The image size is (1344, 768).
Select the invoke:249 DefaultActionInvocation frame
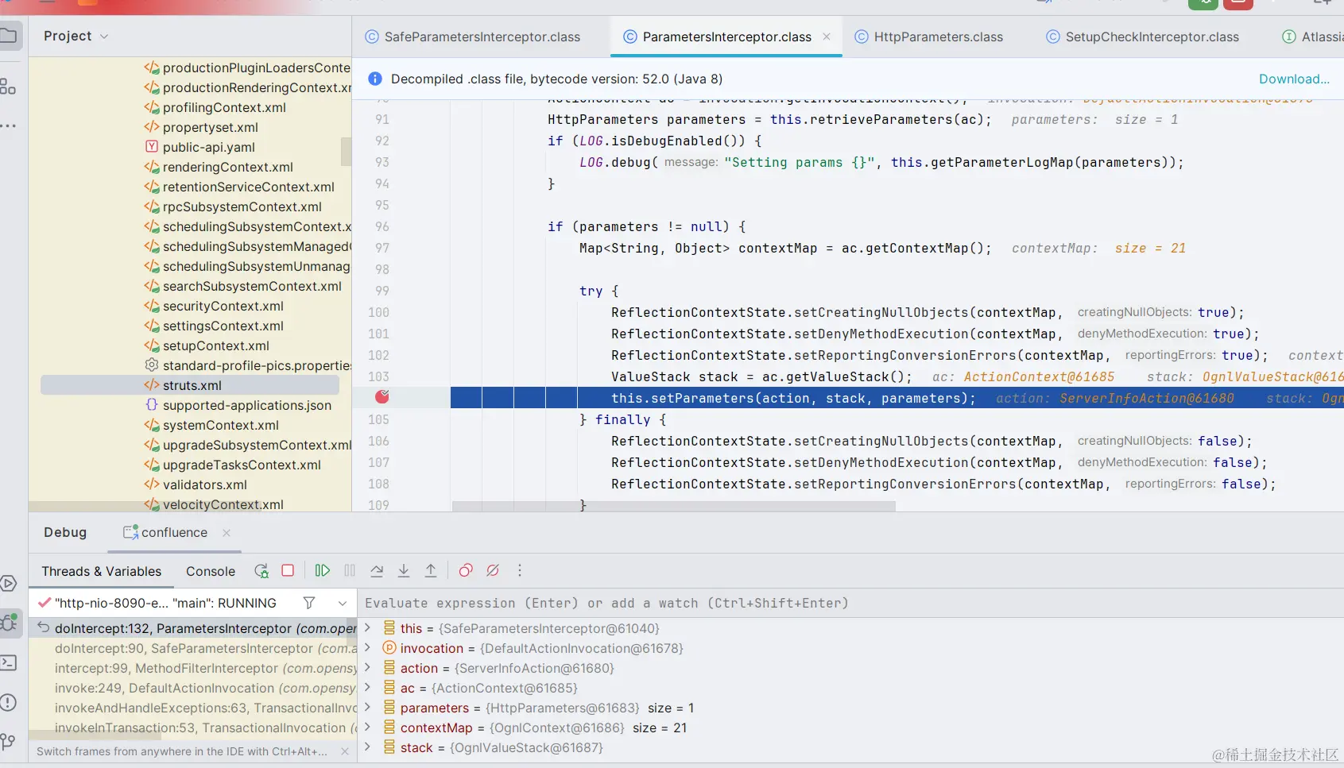(x=194, y=688)
